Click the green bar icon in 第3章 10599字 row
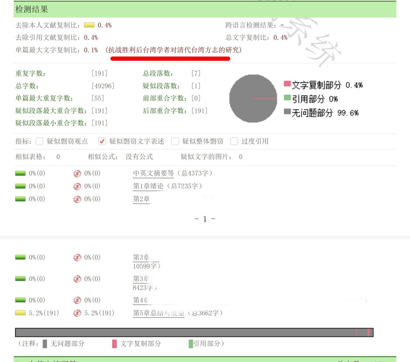The width and height of the screenshot is (410, 362). (20, 257)
